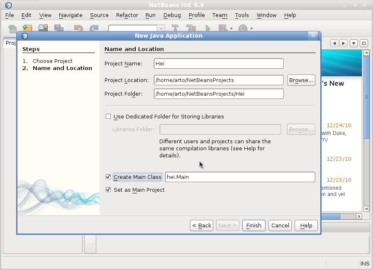Click the Next button in the wizard
Image resolution: width=373 pixels, height=270 pixels.
[227, 225]
